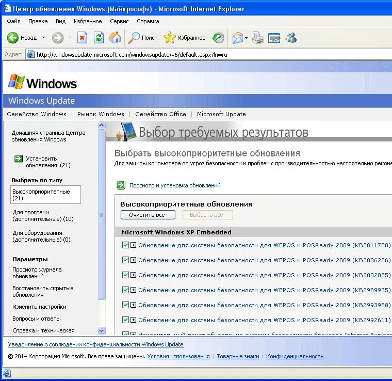The height and width of the screenshot is (381, 392).
Task: Click green arrow beside Просмотр и установка обновлений
Action: coord(121,185)
